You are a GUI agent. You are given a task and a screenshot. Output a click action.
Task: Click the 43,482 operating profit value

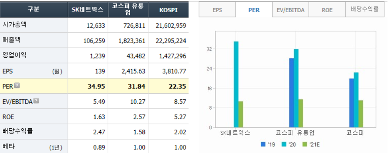point(137,56)
